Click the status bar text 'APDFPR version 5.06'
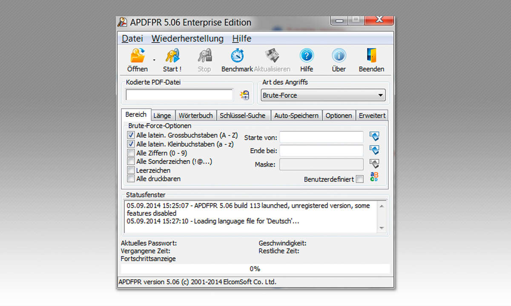The height and width of the screenshot is (306, 511). click(x=197, y=282)
